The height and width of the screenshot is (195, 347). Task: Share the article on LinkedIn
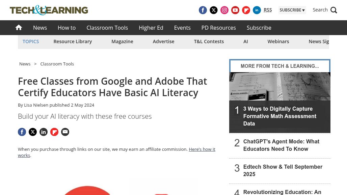coord(44,132)
